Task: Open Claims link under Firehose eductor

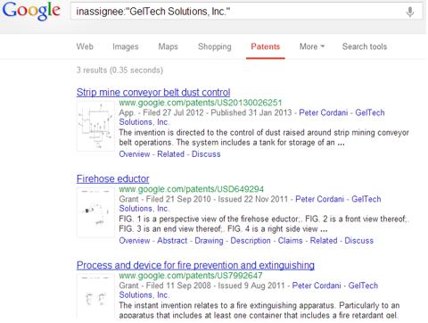Action: click(x=291, y=241)
